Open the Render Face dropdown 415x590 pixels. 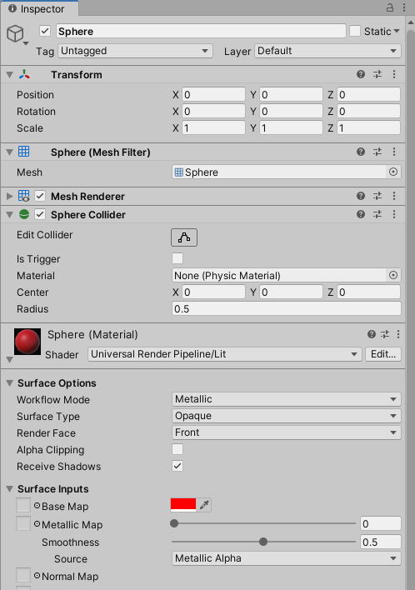(287, 432)
